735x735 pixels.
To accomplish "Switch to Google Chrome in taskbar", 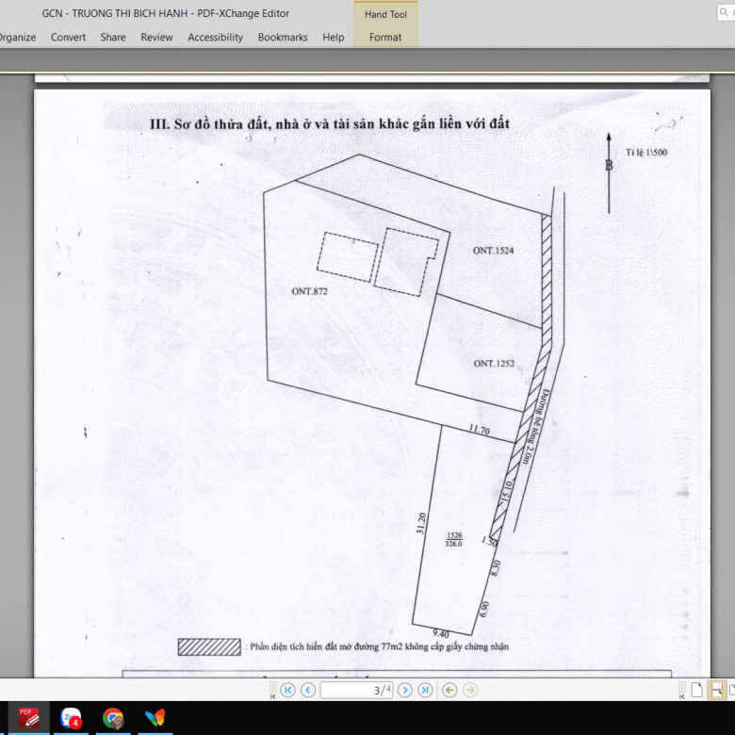I will pyautogui.click(x=114, y=718).
